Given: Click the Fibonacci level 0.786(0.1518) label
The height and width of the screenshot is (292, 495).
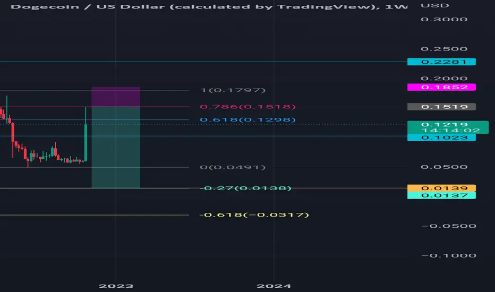Looking at the screenshot, I should pos(248,107).
